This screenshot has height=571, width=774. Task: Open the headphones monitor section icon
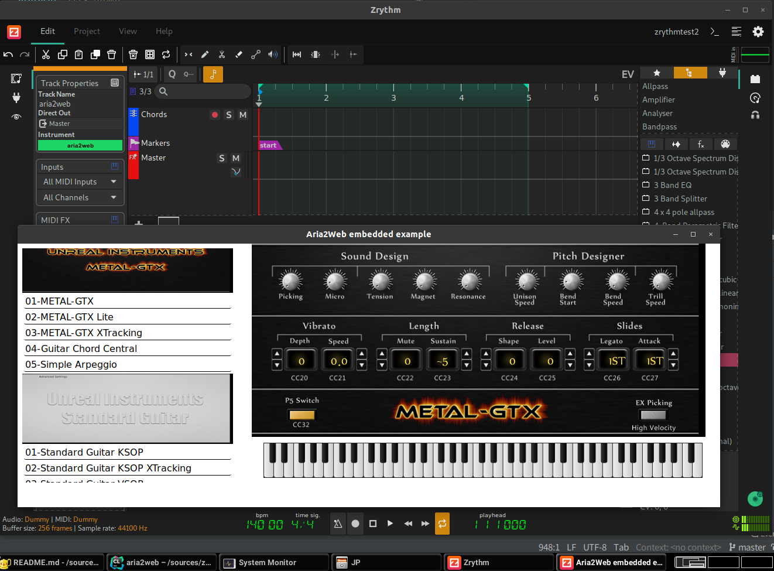tap(755, 115)
